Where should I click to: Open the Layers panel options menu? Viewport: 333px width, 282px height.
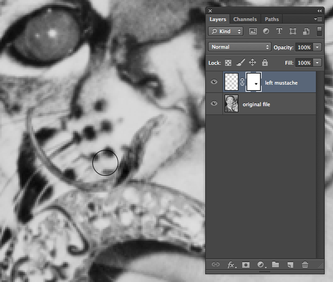(319, 19)
